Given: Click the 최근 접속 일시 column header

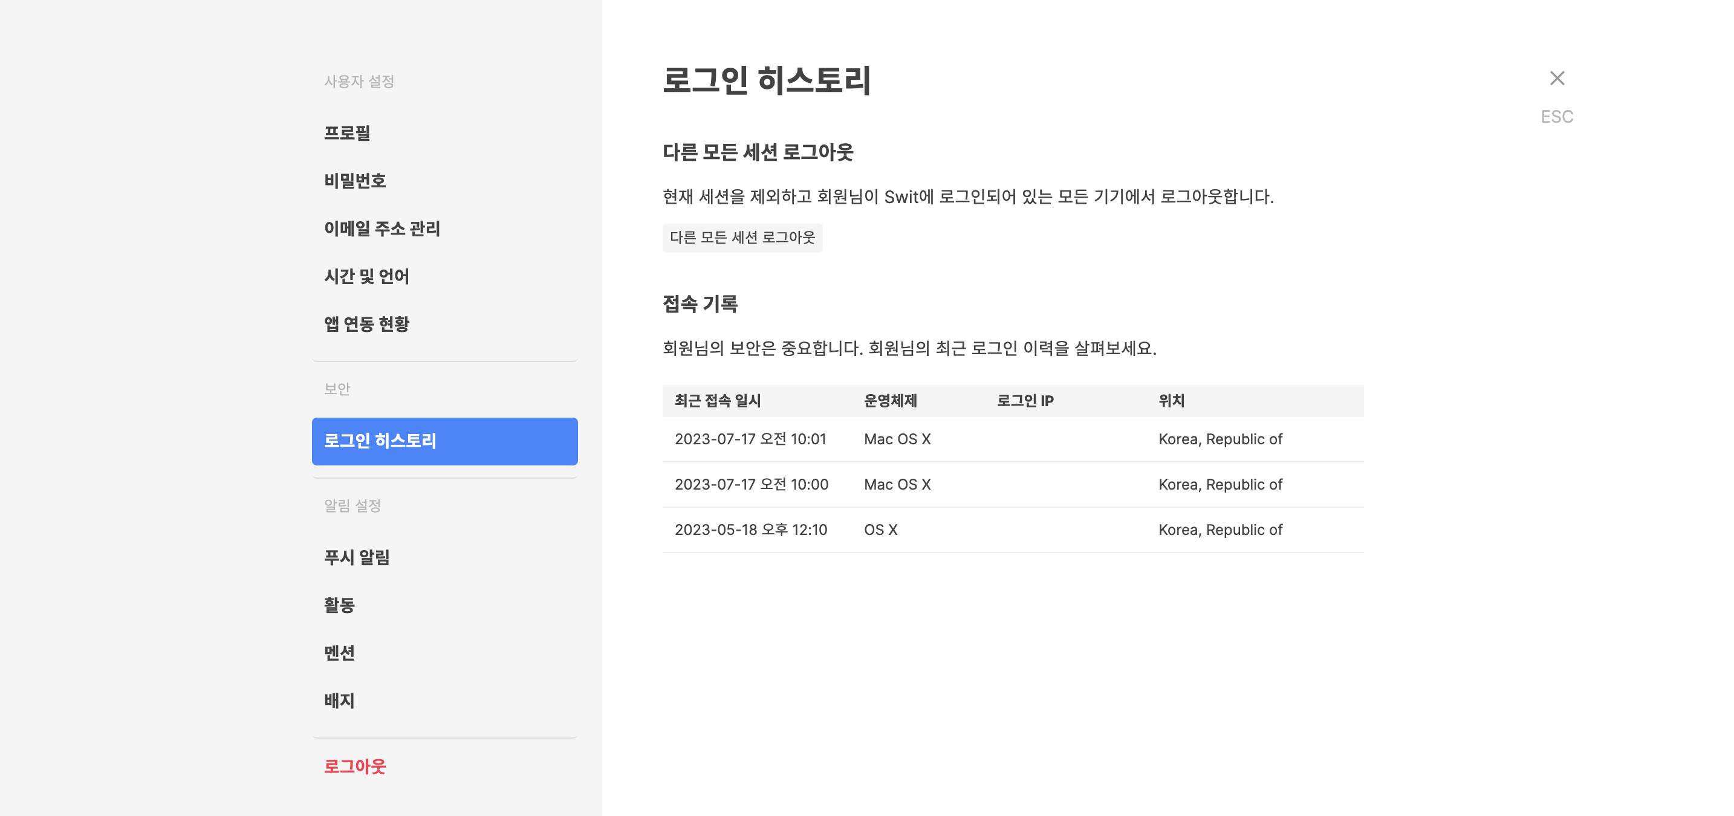Looking at the screenshot, I should (x=718, y=401).
